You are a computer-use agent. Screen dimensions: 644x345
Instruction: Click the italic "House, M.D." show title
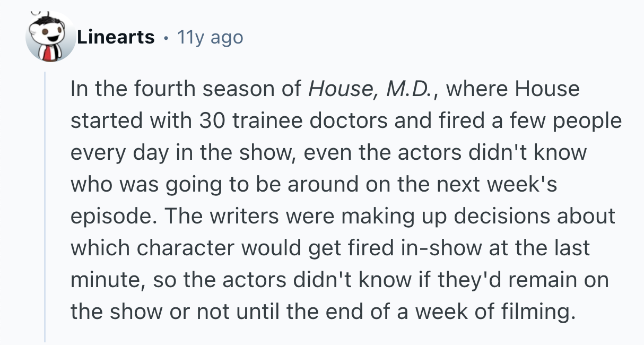372,89
